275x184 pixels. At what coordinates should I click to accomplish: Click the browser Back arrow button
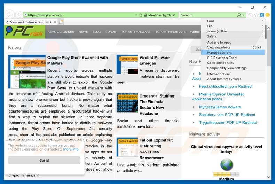pyautogui.click(x=10, y=15)
